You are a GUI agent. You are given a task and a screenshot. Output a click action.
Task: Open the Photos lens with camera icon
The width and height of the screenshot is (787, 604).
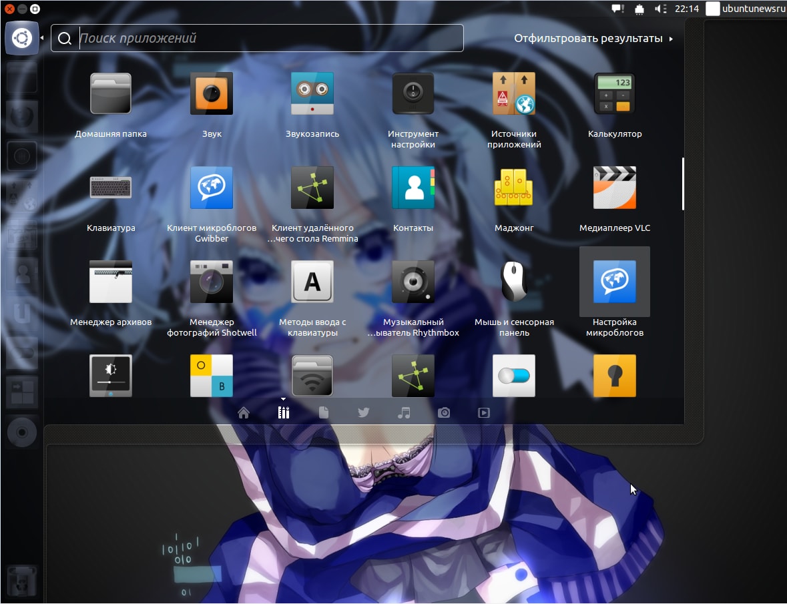[444, 413]
